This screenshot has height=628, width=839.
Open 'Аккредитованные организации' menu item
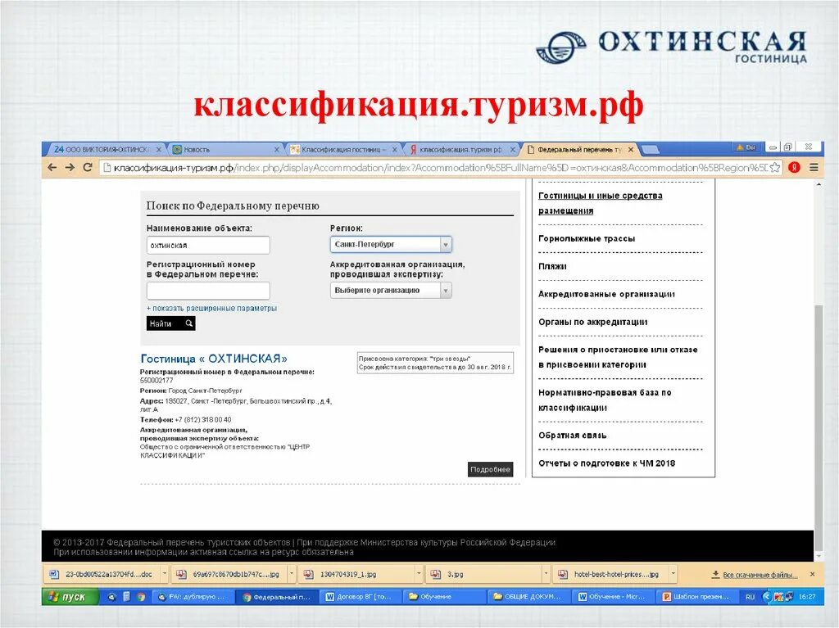pyautogui.click(x=607, y=294)
